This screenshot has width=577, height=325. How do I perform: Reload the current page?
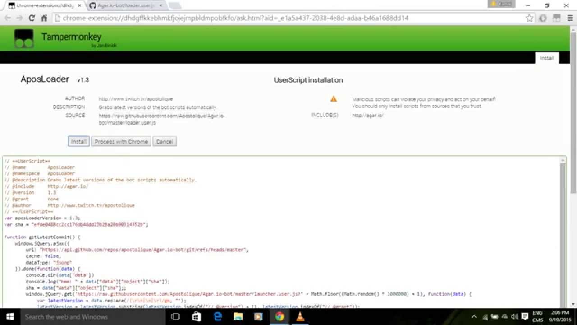coord(32,18)
